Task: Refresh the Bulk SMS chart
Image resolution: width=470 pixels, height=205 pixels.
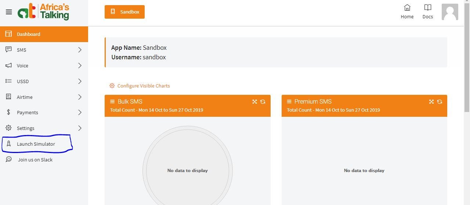Action: pos(263,102)
